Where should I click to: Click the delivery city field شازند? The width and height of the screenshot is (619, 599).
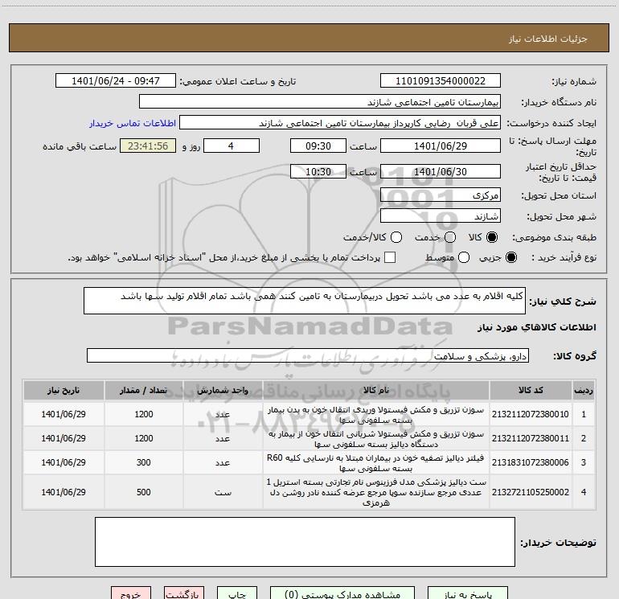pyautogui.click(x=441, y=215)
